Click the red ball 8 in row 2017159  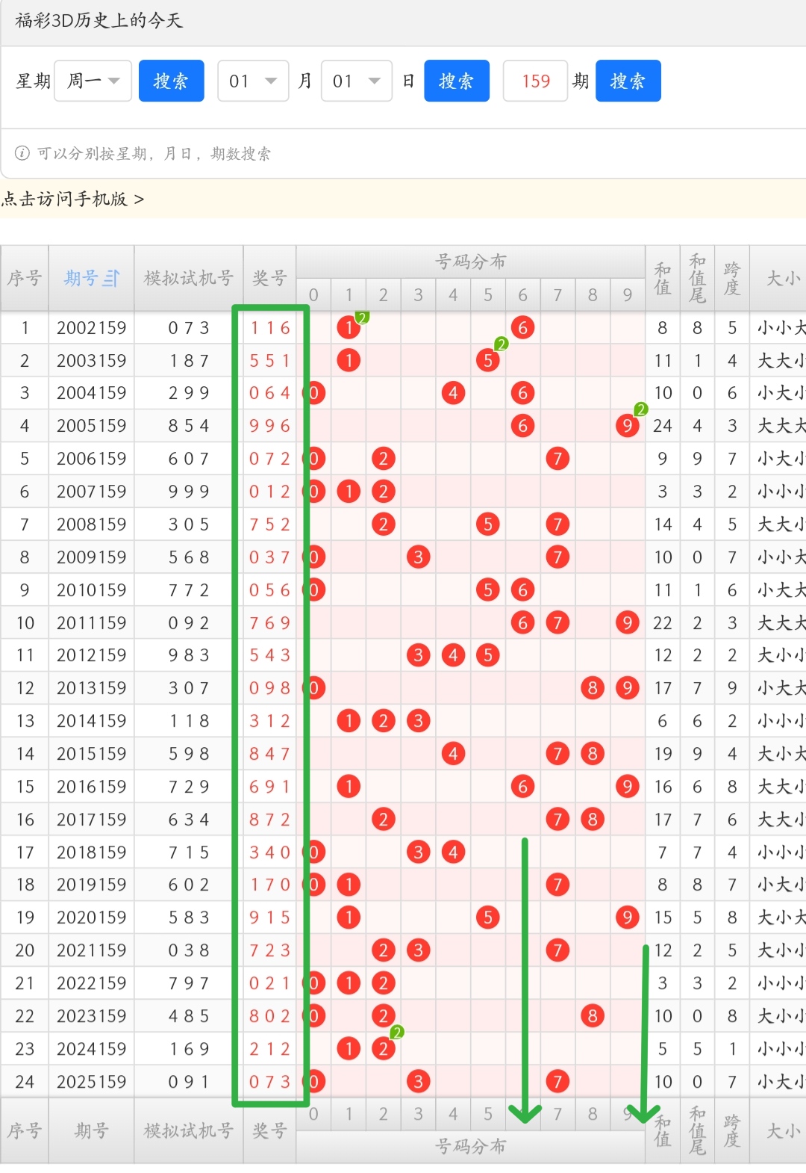[593, 819]
